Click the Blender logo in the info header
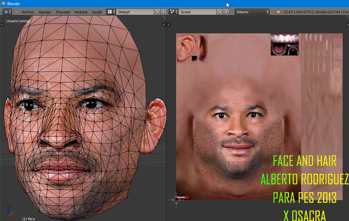349x221 pixels. [278, 12]
